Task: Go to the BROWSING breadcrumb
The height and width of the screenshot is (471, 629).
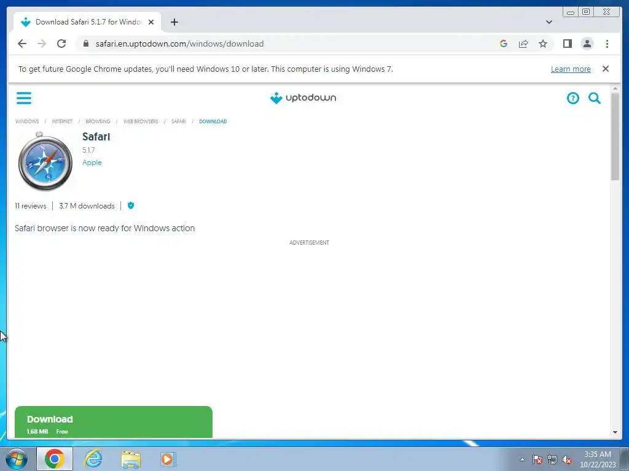Action: pyautogui.click(x=98, y=121)
